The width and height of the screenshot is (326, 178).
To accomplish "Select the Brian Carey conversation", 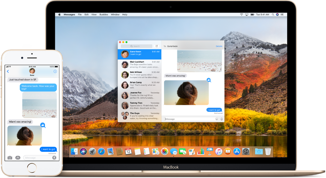I will pos(140,85).
